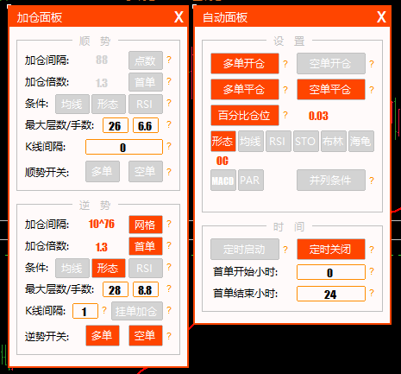Click the 并列条件 button
This screenshot has width=401, height=374.
pyautogui.click(x=331, y=181)
